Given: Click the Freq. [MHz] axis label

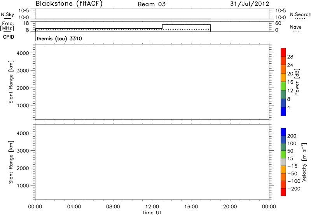Looking at the screenshot, I should tap(7, 26).
